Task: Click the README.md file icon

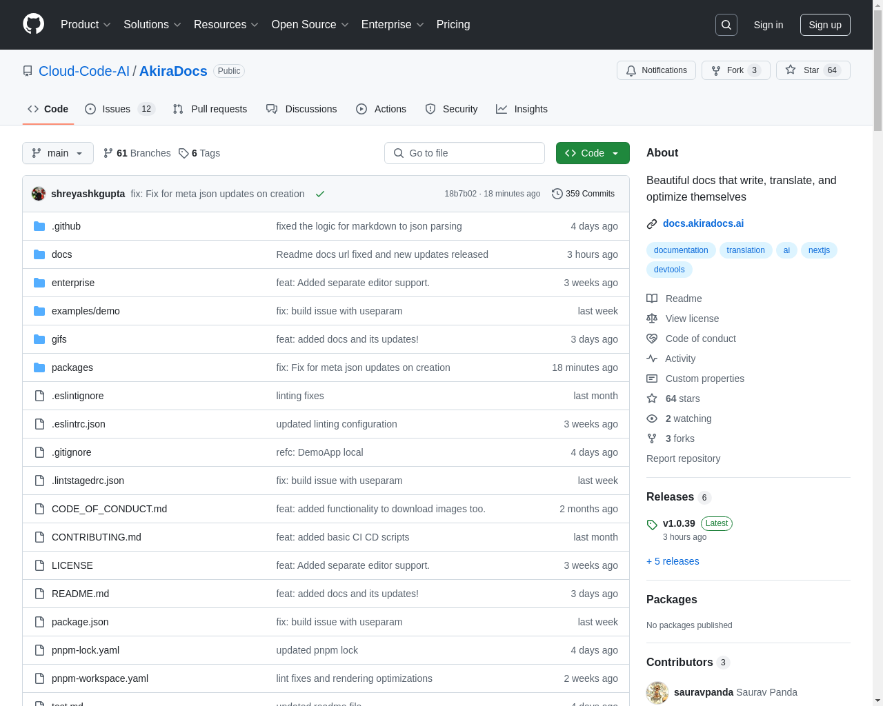Action: [39, 594]
